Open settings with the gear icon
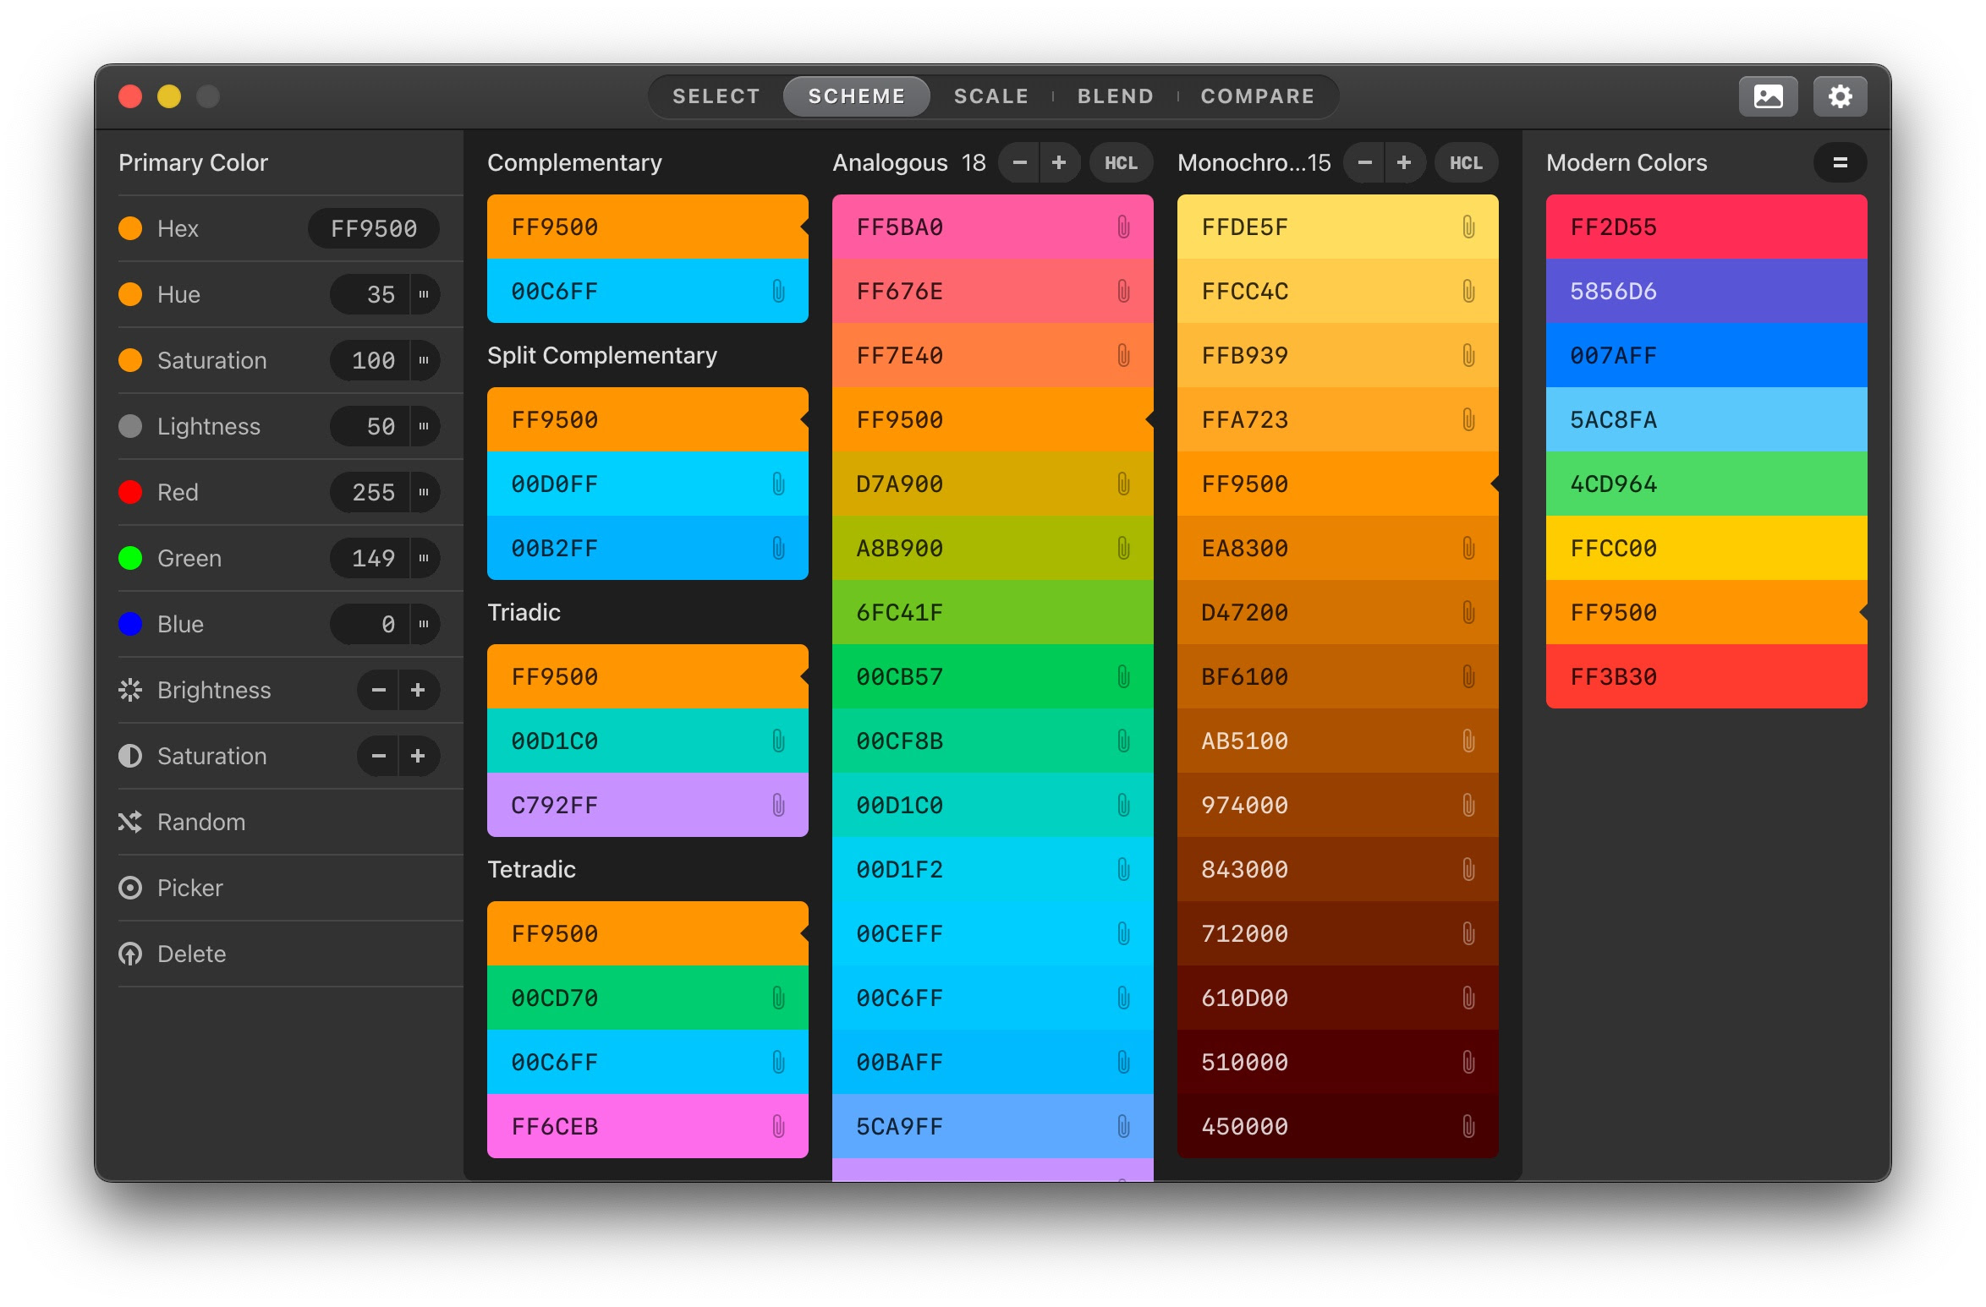 click(x=1840, y=96)
